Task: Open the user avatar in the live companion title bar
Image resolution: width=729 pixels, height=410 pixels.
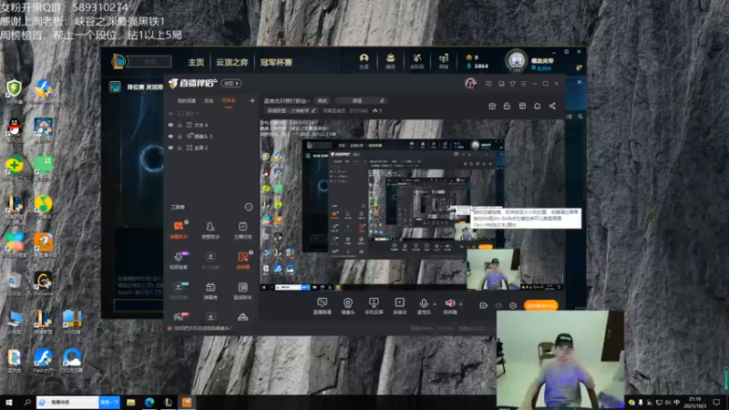Action: 470,84
